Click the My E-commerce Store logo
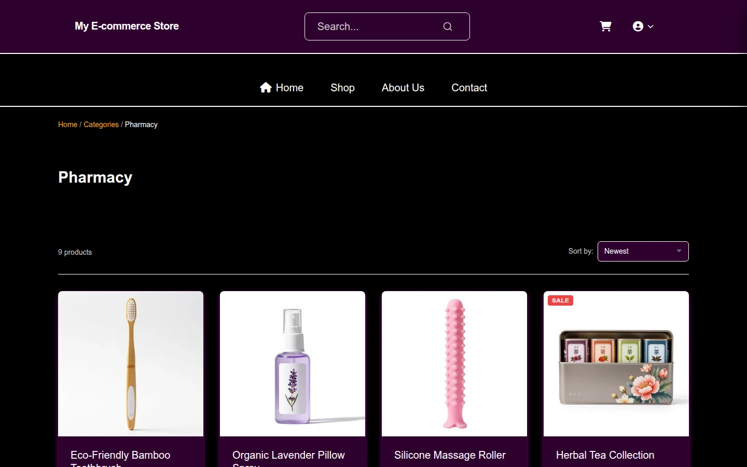 [127, 26]
